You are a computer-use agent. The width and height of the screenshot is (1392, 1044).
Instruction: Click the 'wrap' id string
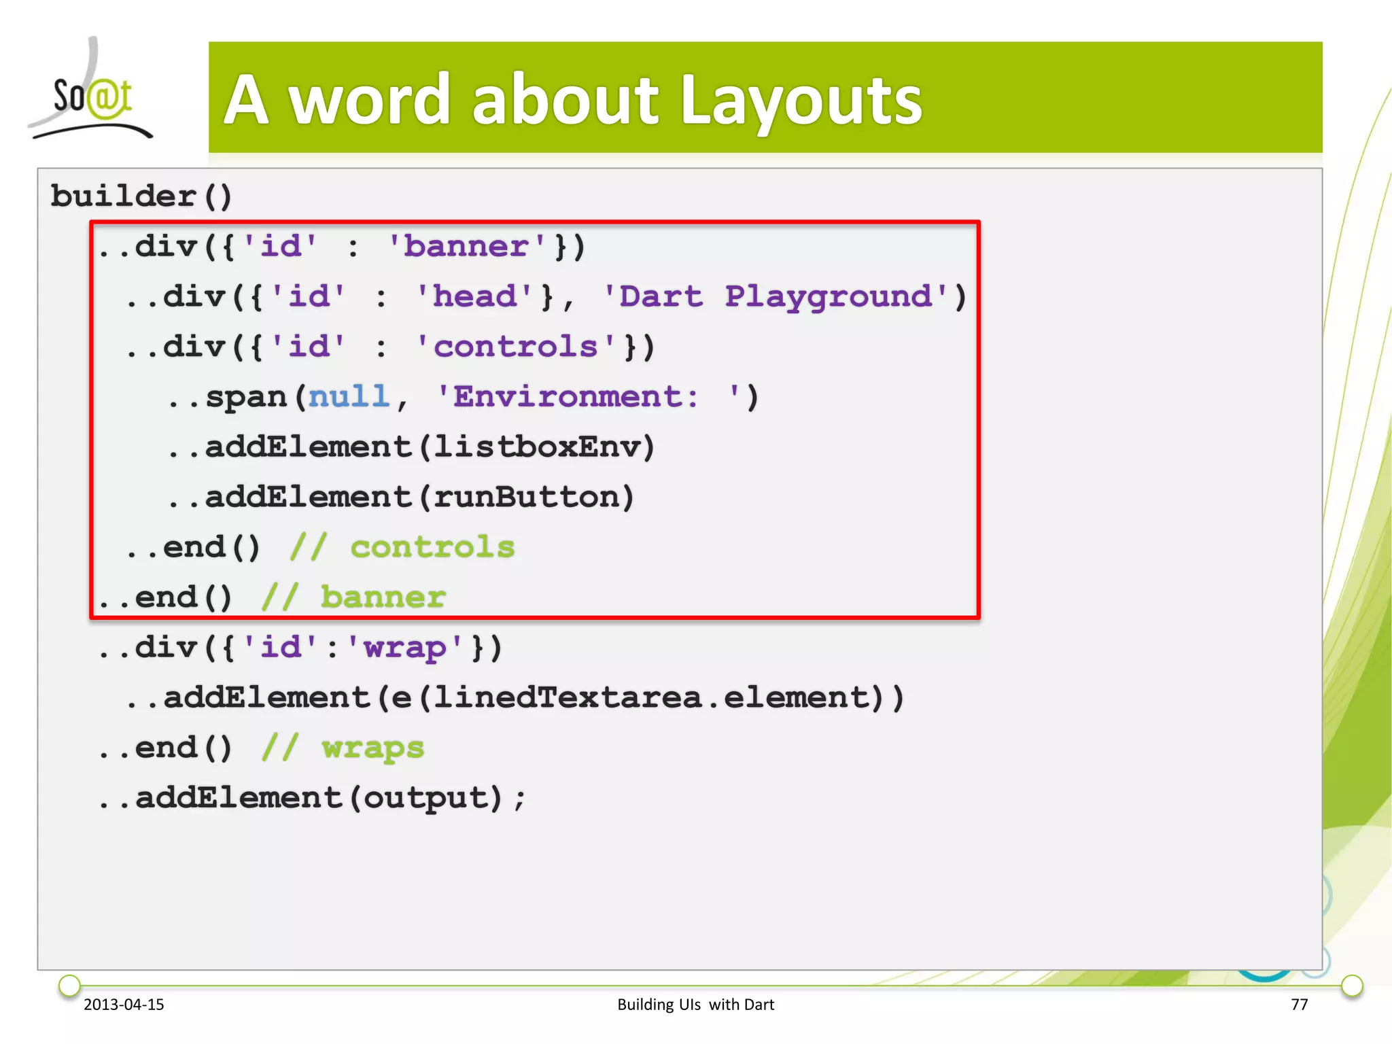point(405,647)
